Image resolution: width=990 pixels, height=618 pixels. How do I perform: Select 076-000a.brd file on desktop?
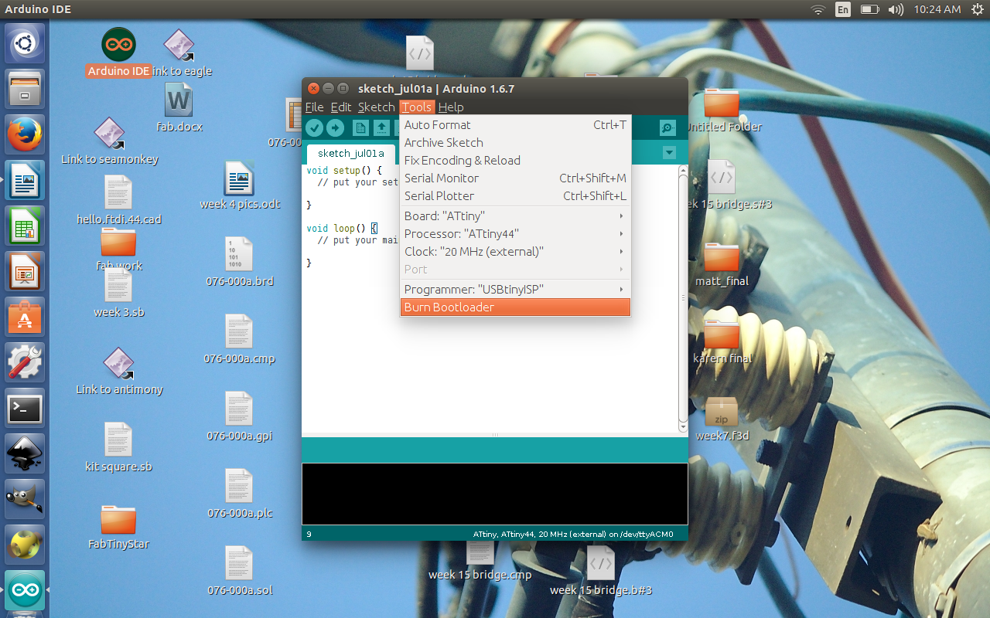point(240,263)
